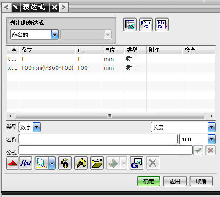This screenshot has height=197, width=220.
Task: Click the 附注 column header
Action: click(x=164, y=50)
